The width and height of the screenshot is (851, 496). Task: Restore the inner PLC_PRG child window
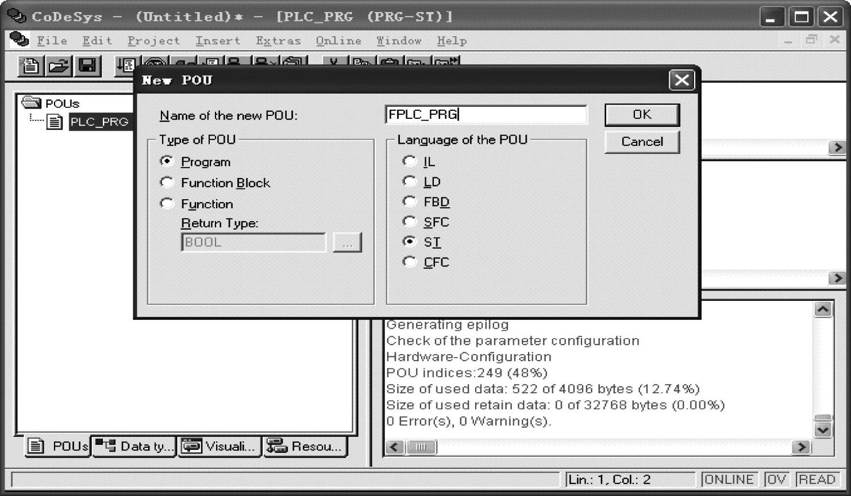tap(811, 40)
